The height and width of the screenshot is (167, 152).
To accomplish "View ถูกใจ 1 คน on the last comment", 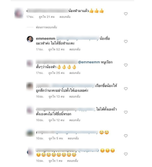I will point(56,161).
